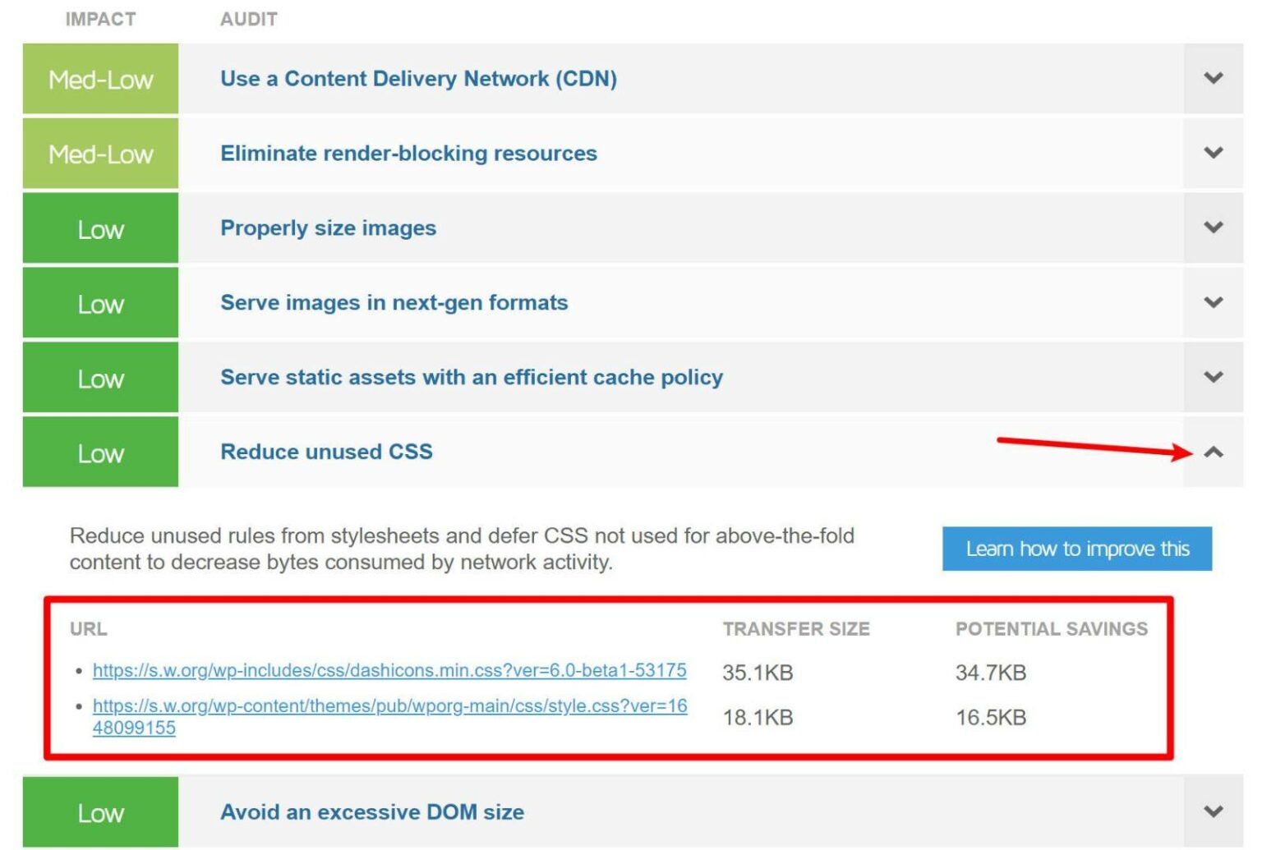Expand the Properly size images chevron

pyautogui.click(x=1213, y=228)
